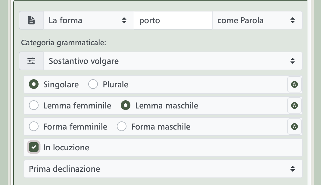Select the Singolare radio button
Screen dimensions: 321x185
(x=34, y=84)
